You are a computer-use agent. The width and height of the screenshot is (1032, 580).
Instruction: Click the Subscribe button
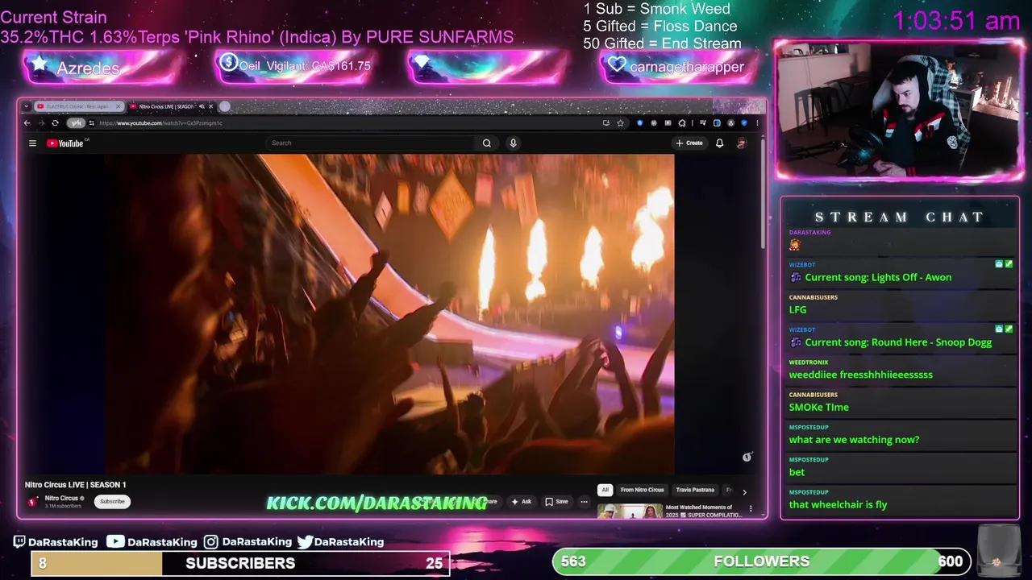(x=112, y=502)
